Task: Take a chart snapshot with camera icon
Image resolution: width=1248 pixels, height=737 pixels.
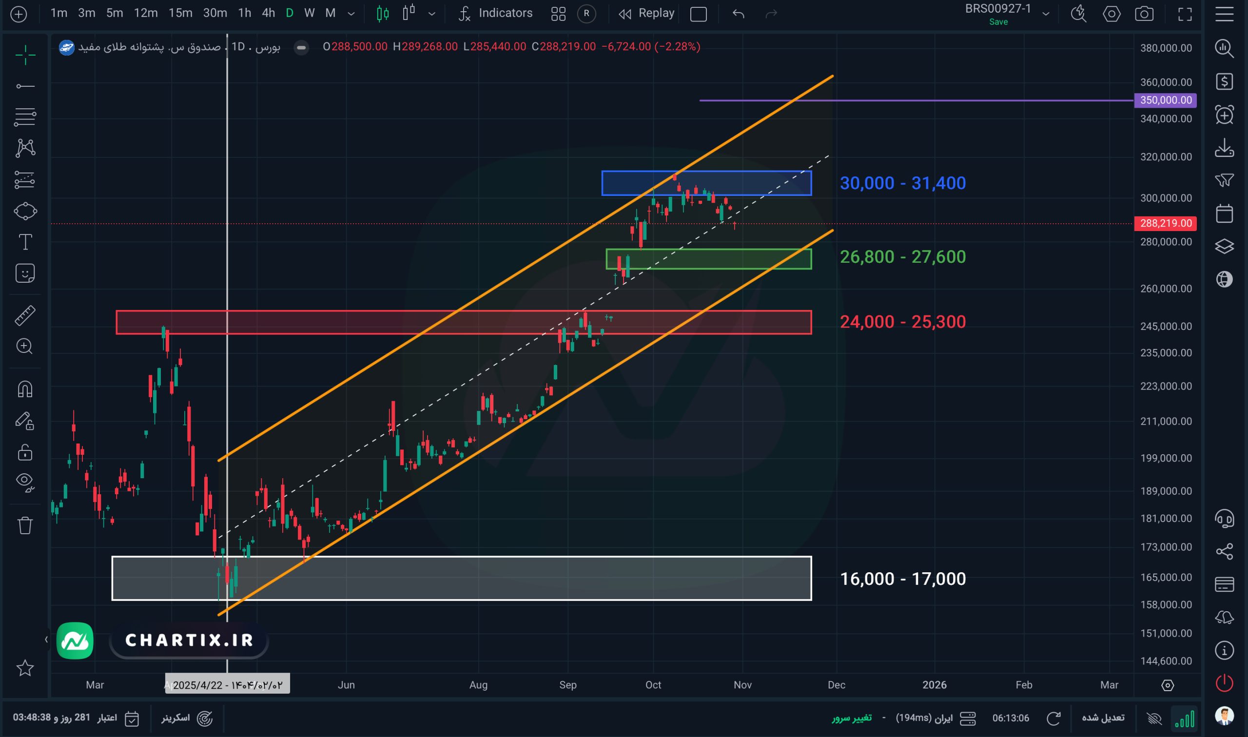Action: (x=1144, y=14)
